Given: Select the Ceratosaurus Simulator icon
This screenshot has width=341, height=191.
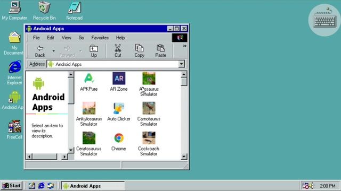Looking at the screenshot, I should [89, 138].
